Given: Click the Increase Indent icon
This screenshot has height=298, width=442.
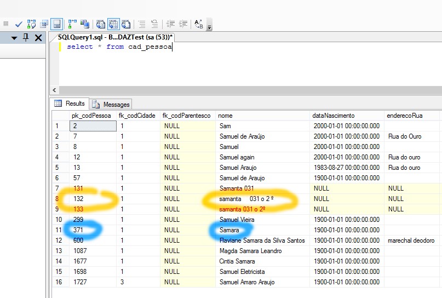Looking at the screenshot, I should [183, 24].
